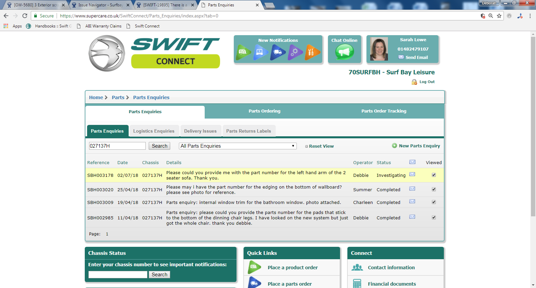Click the Send Email link

(x=417, y=57)
